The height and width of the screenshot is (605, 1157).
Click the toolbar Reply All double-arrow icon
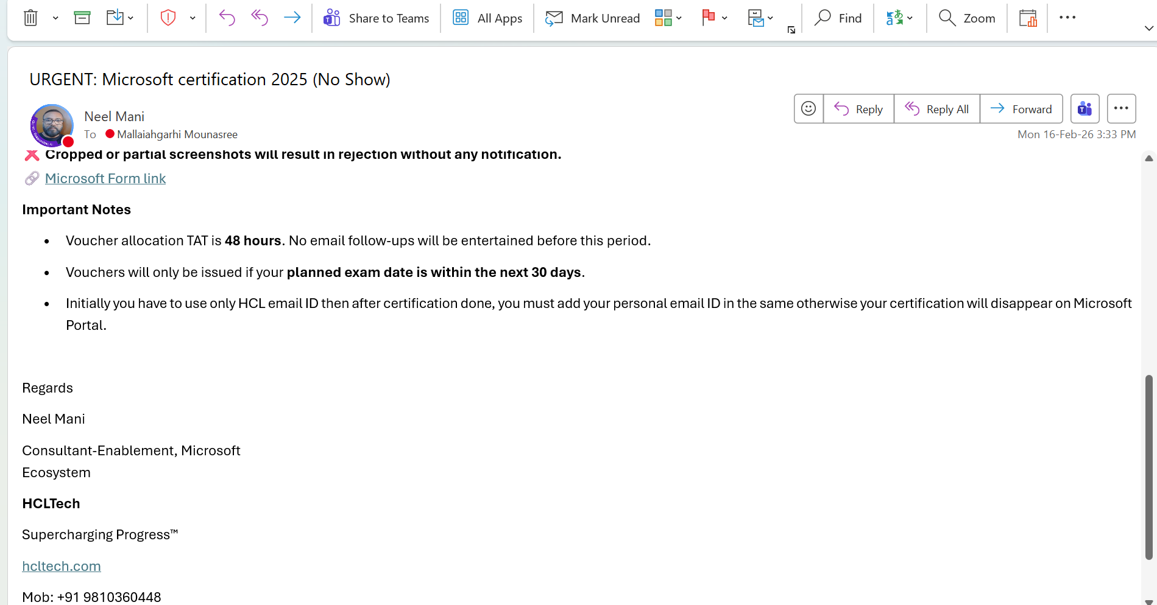[260, 18]
